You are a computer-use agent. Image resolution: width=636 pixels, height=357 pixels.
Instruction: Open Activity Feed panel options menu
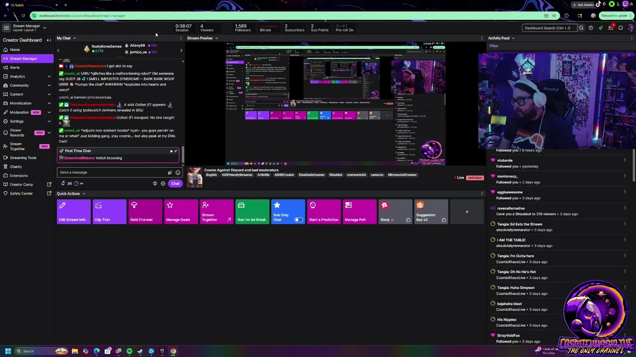pyautogui.click(x=631, y=38)
